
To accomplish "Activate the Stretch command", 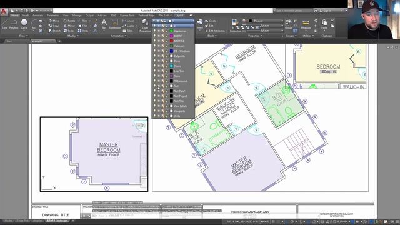I will [54, 31].
